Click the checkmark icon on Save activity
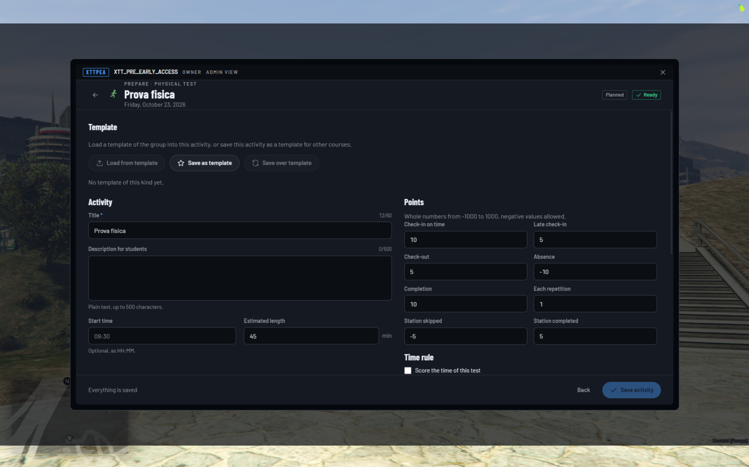 613,390
